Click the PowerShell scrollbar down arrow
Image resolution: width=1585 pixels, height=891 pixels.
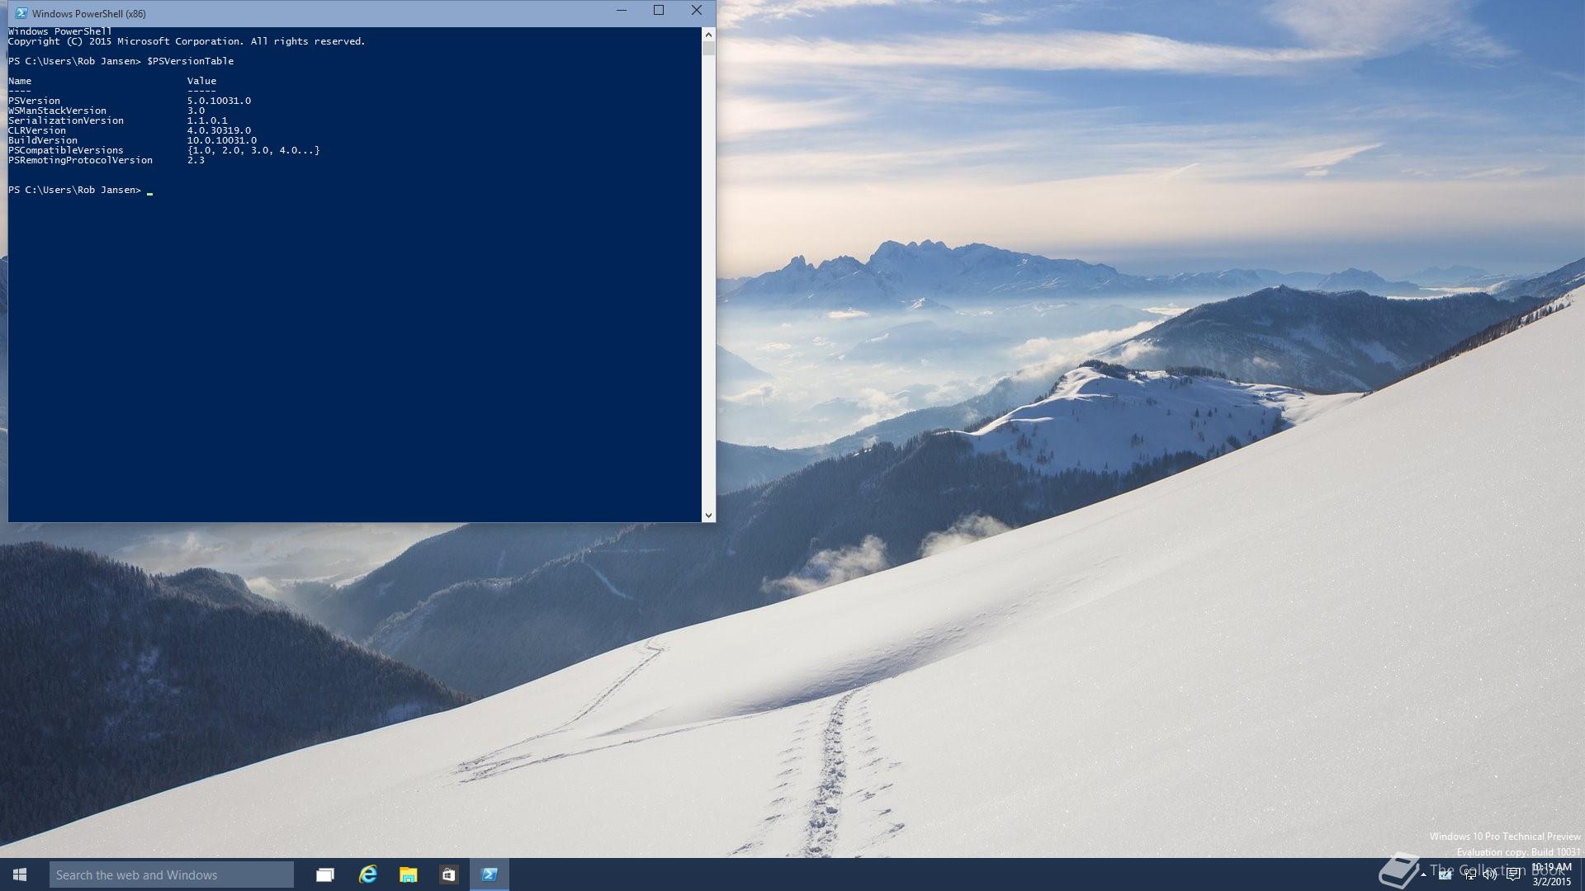(x=708, y=515)
